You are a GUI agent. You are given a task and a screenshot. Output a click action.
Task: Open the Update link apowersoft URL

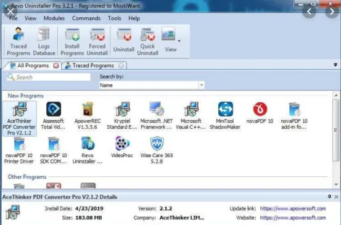(x=293, y=209)
